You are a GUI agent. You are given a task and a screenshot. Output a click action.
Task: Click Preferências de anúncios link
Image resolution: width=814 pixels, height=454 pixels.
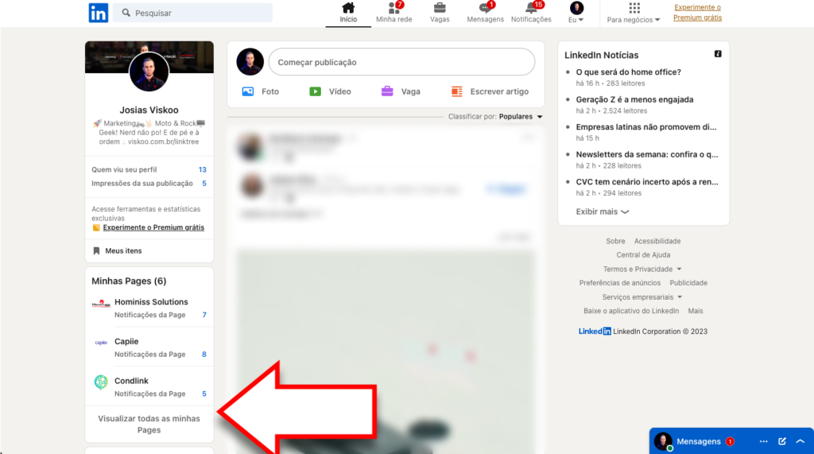[620, 283]
